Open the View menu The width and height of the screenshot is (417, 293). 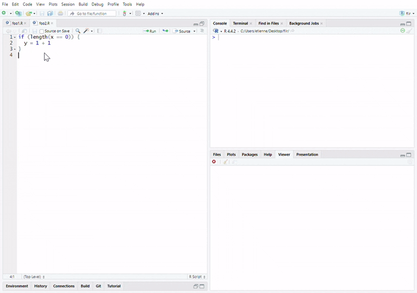41,4
